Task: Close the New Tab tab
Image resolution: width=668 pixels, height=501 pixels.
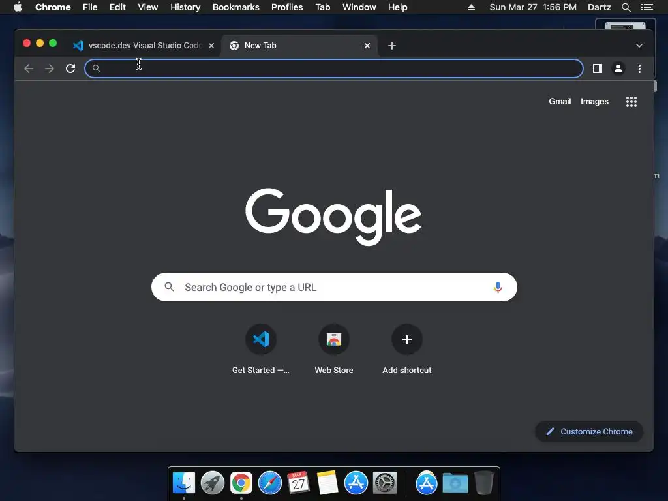Action: coord(367,46)
